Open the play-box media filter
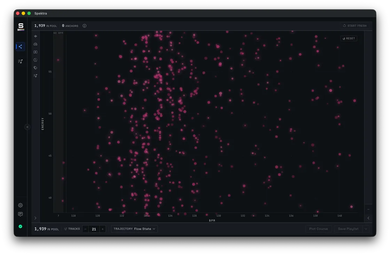390x255 pixels. click(36, 52)
